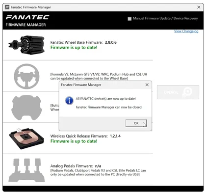Image resolution: width=206 pixels, height=194 pixels.
Task: Click the blue information icon in dialog
Action: (x=69, y=101)
